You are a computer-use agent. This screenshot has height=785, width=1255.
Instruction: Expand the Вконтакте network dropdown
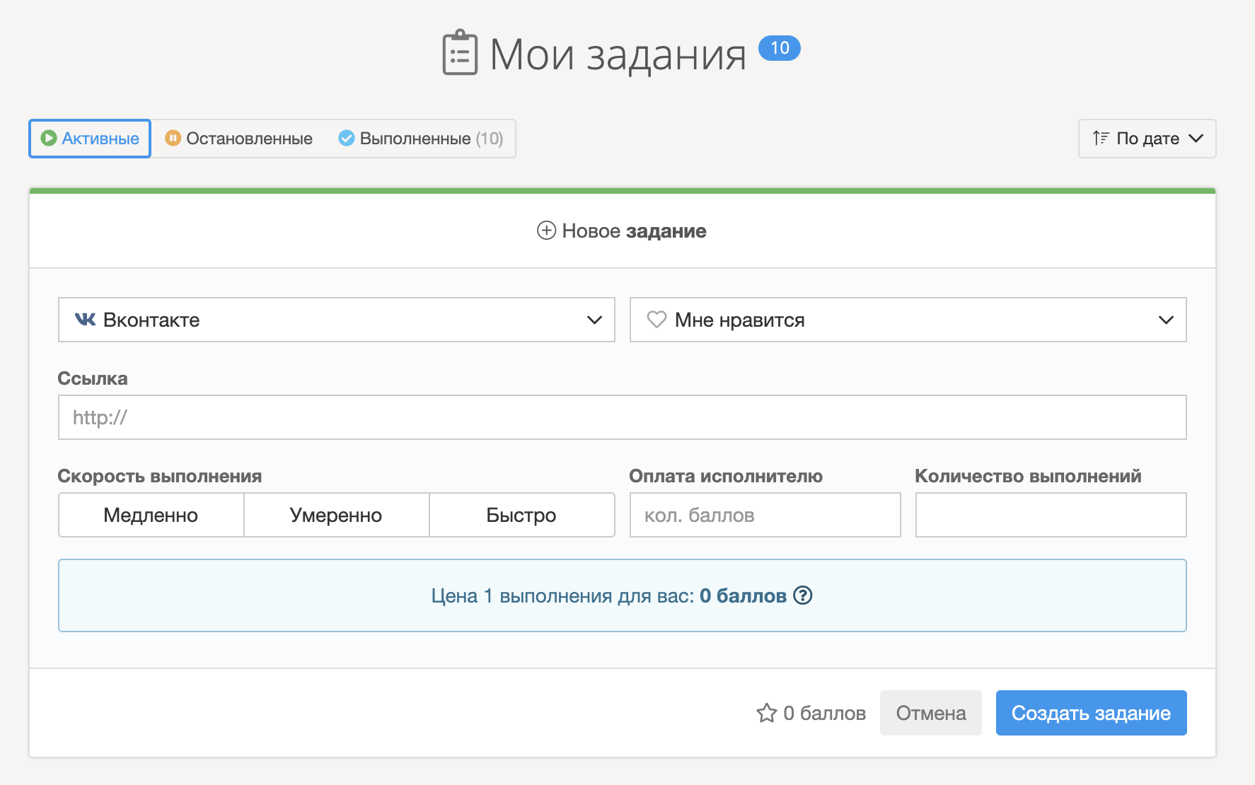[336, 320]
